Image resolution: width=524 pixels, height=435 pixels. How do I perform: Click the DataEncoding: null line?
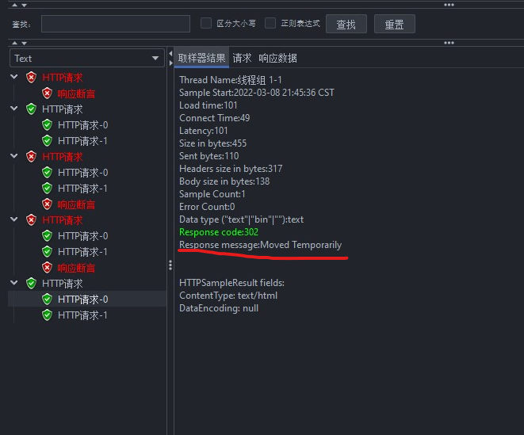pyautogui.click(x=219, y=308)
